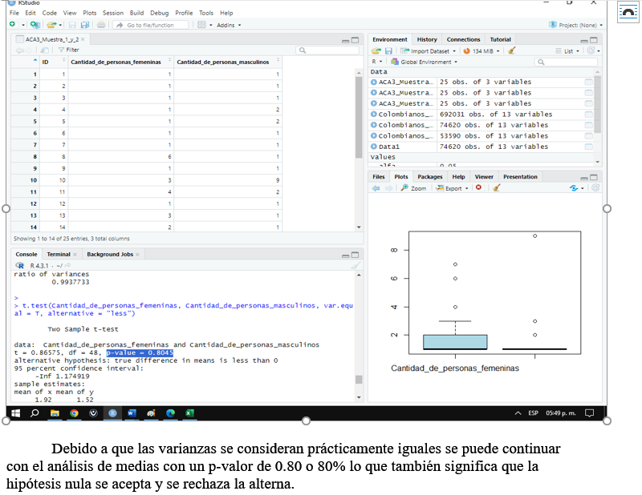
Task: Open File Explorer from the taskbar
Action: pos(55,413)
